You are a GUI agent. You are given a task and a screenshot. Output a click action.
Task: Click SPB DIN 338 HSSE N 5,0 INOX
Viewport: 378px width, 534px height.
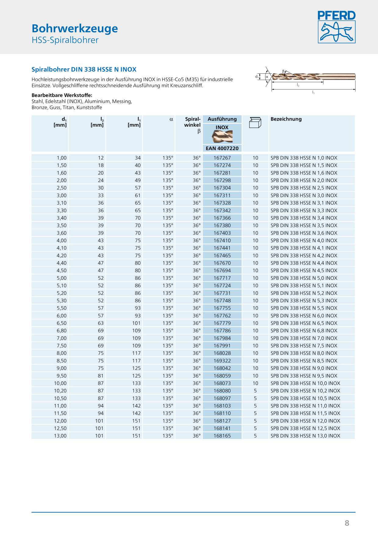pyautogui.click(x=304, y=278)
